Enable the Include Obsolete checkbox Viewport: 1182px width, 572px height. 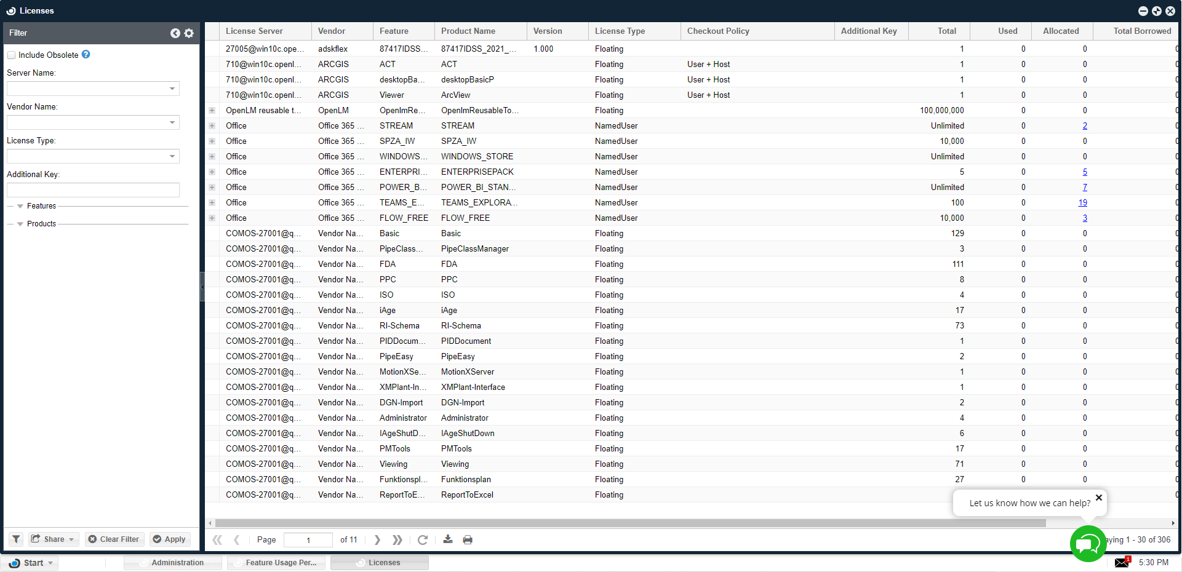11,55
